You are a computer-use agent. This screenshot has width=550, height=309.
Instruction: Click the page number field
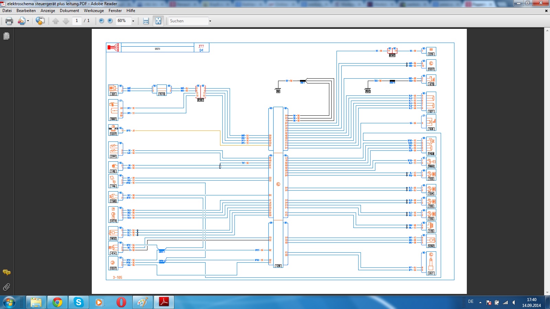[77, 21]
